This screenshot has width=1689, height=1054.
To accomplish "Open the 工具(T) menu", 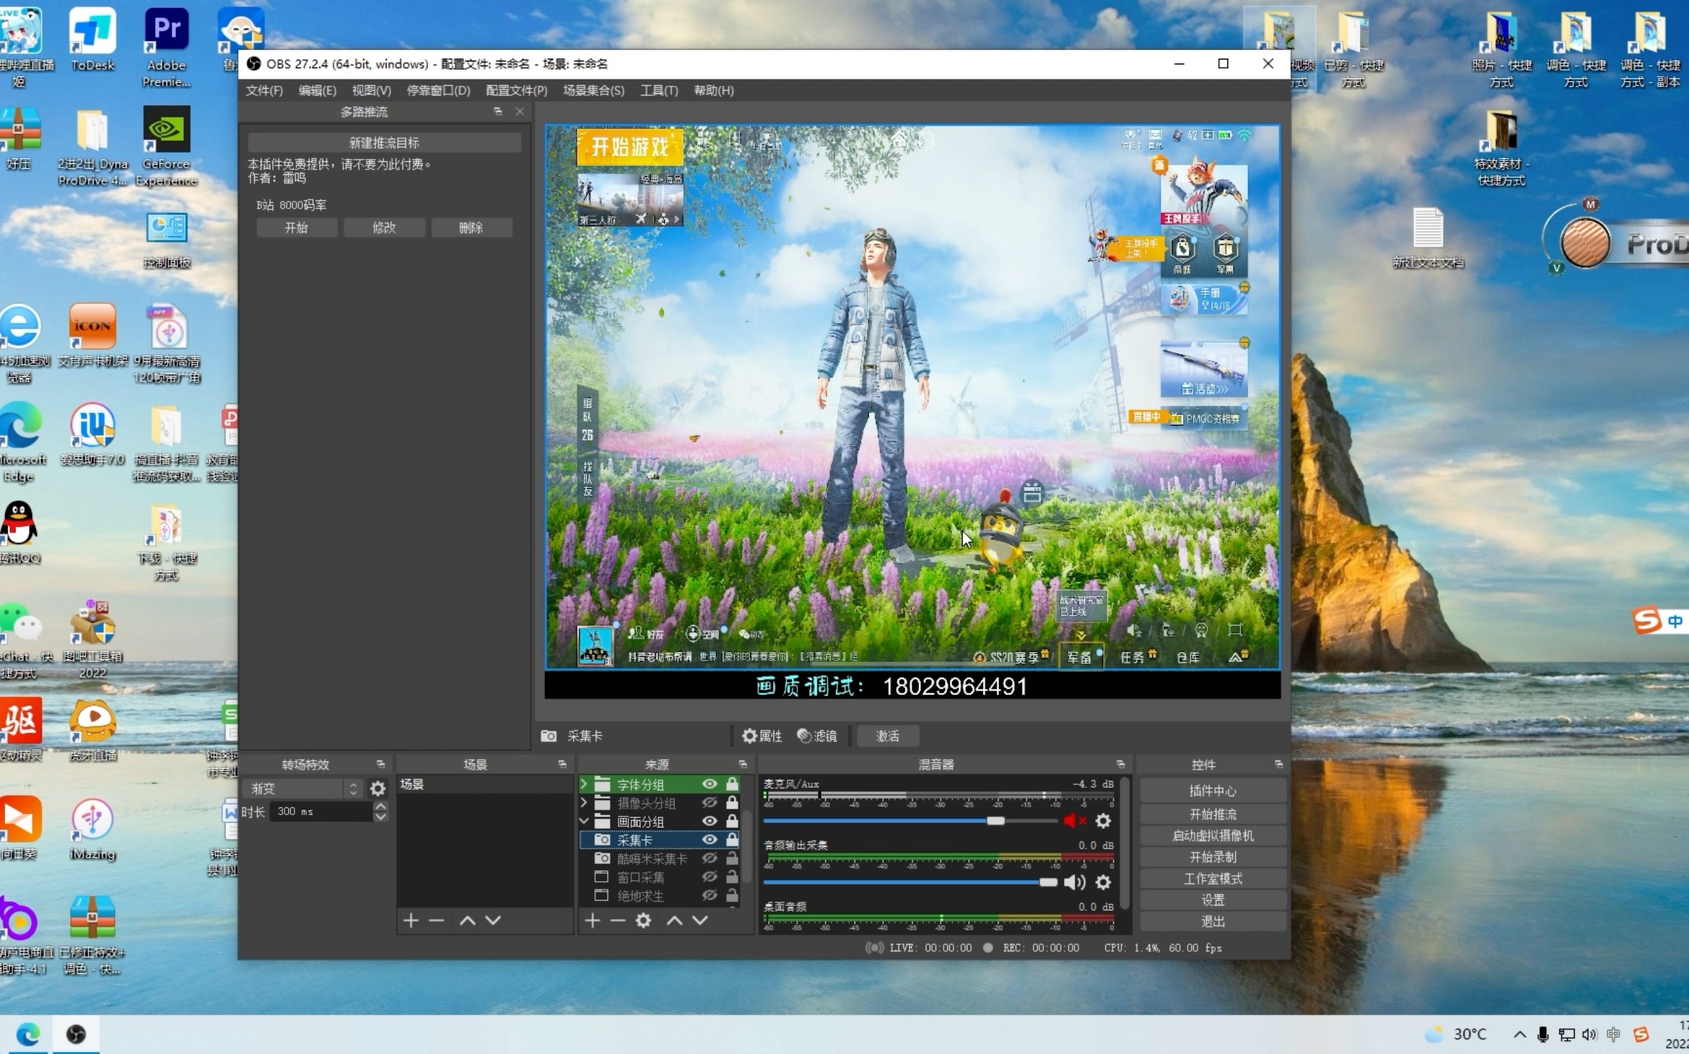I will tap(659, 91).
